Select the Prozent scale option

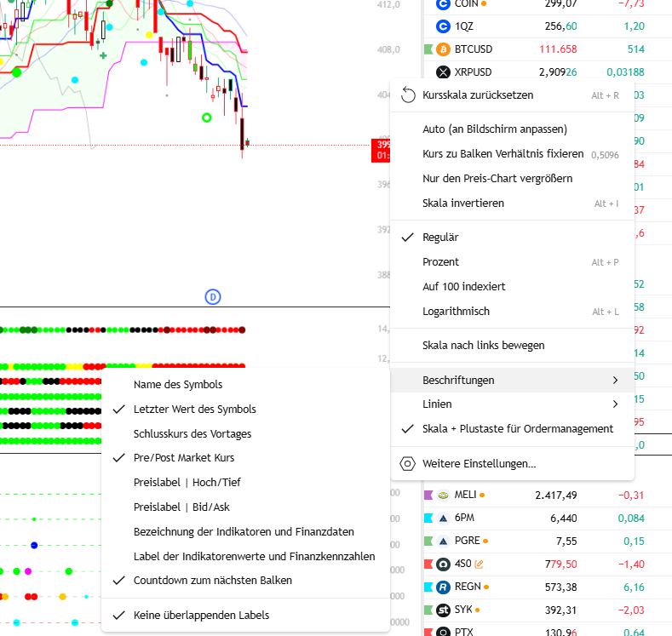coord(440,262)
